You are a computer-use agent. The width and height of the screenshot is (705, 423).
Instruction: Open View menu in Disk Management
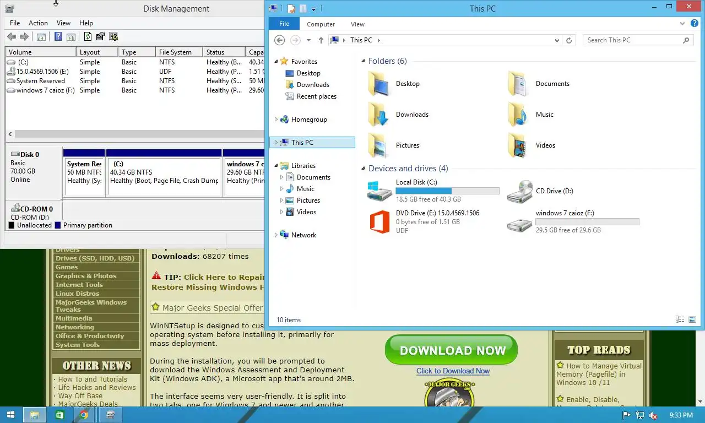pyautogui.click(x=63, y=23)
